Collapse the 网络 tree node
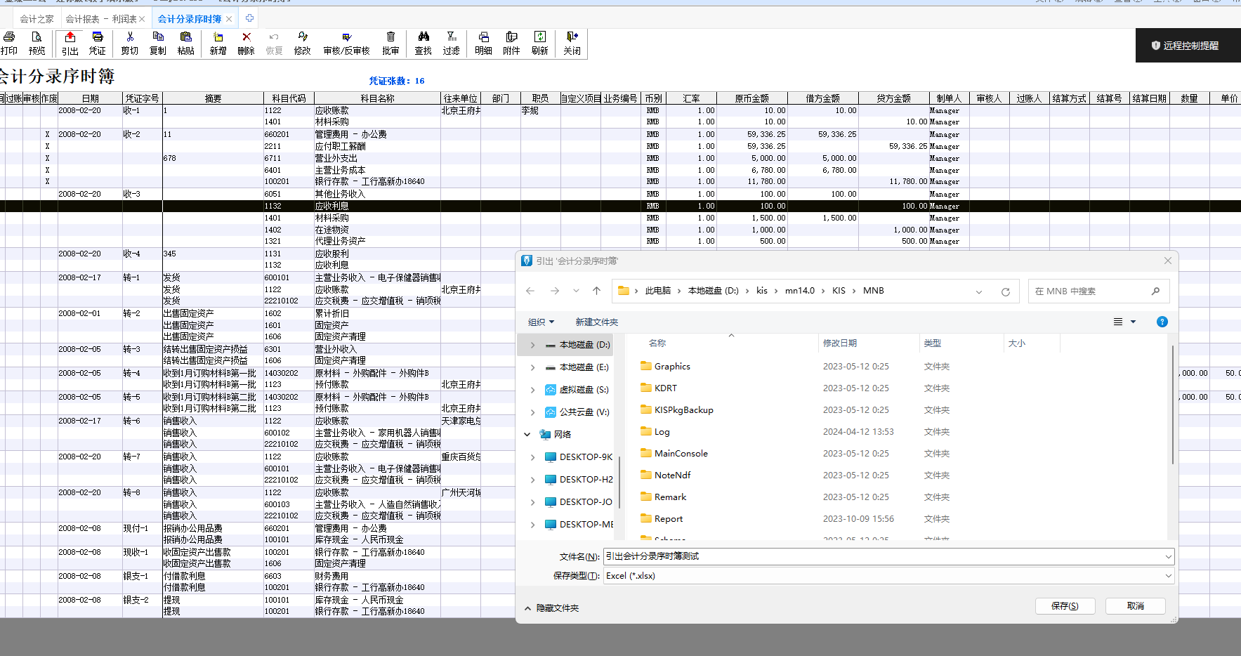Image resolution: width=1241 pixels, height=656 pixels. pos(527,435)
